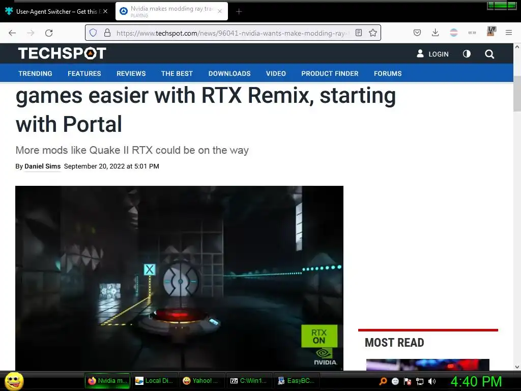The width and height of the screenshot is (521, 391).
Task: Close the User-Agent Switcher tab
Action: [x=105, y=11]
